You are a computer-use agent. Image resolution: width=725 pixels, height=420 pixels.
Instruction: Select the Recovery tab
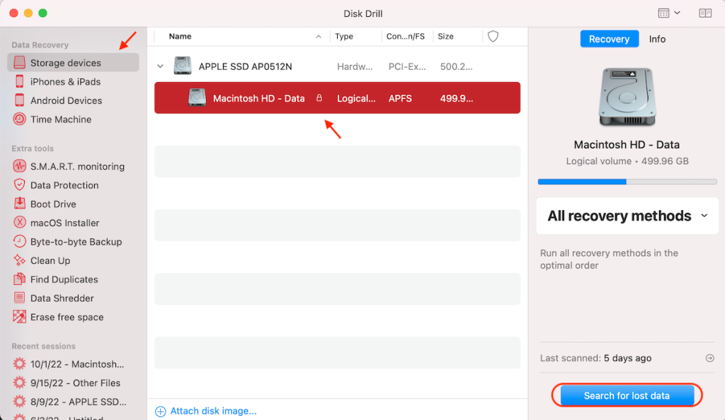tap(609, 39)
